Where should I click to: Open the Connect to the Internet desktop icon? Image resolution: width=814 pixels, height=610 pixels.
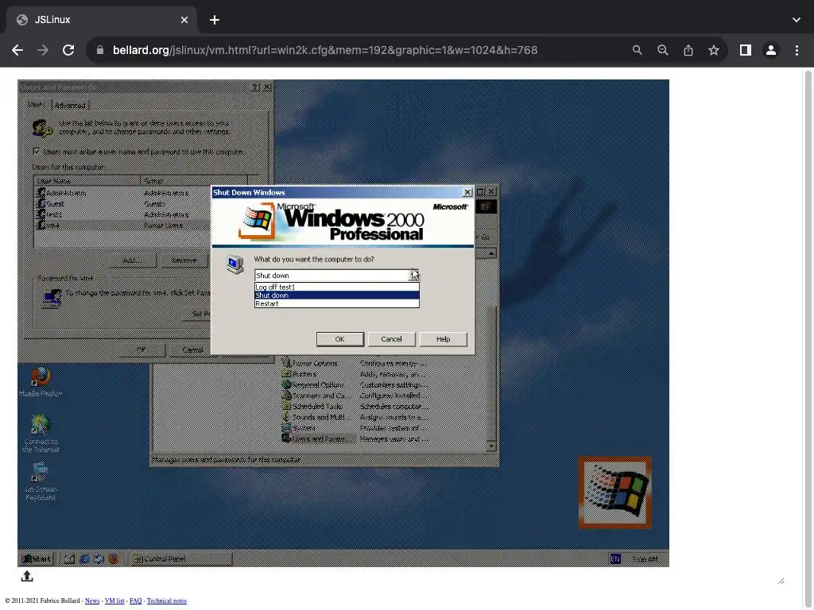click(41, 434)
